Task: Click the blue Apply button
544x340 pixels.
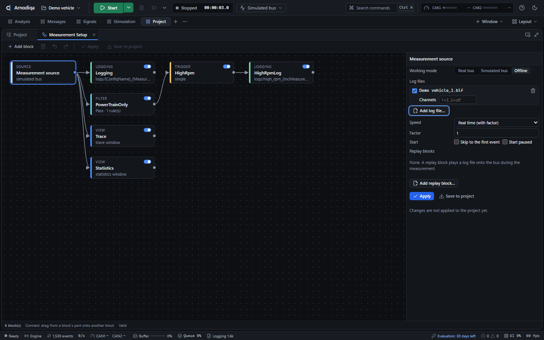Action: (422, 196)
